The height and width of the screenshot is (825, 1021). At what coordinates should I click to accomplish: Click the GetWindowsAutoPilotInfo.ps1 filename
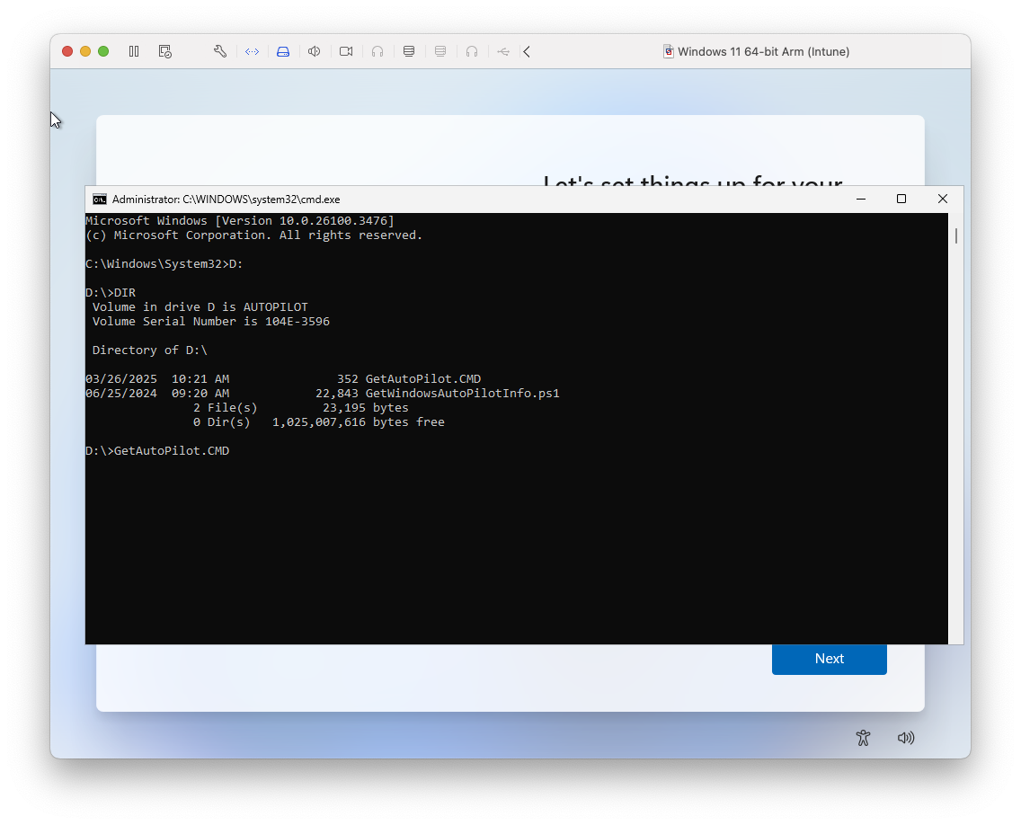(462, 394)
